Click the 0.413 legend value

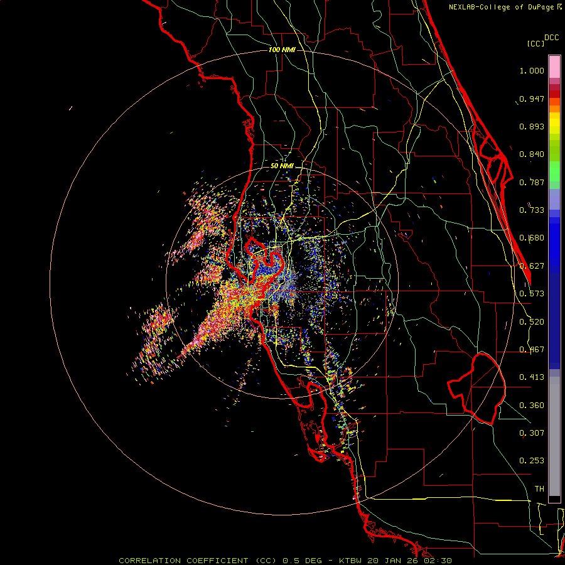(x=532, y=377)
